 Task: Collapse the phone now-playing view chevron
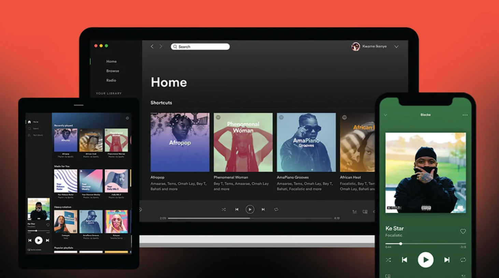[385, 115]
